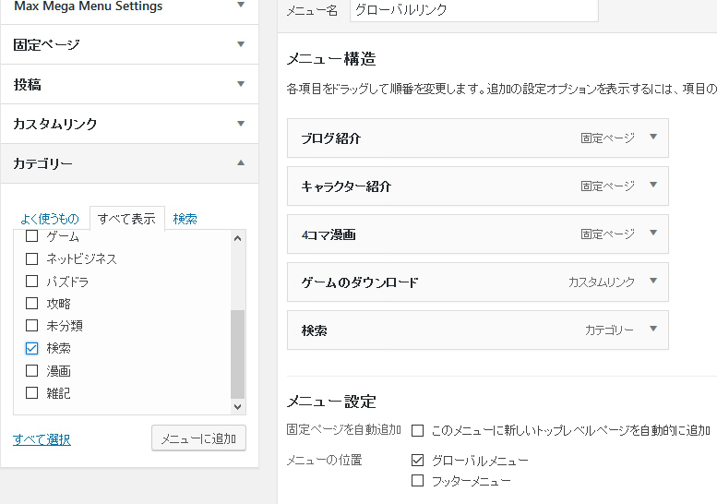Collapse the カテゴリー panel arrow
This screenshot has height=504, width=717.
pos(241,162)
